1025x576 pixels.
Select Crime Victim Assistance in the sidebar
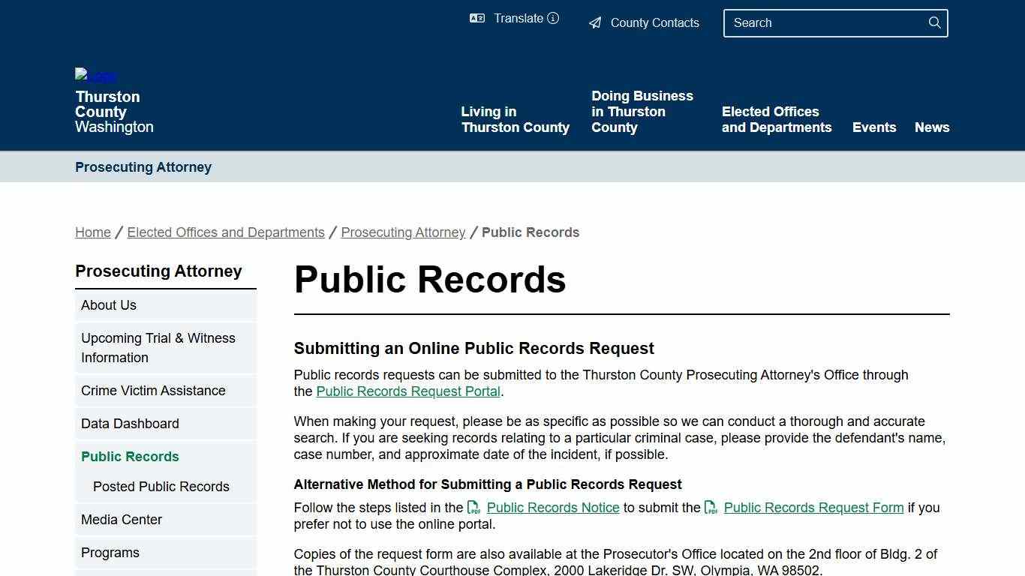click(x=153, y=390)
